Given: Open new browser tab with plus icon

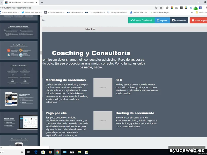Looking at the screenshot, I should [42, 2].
